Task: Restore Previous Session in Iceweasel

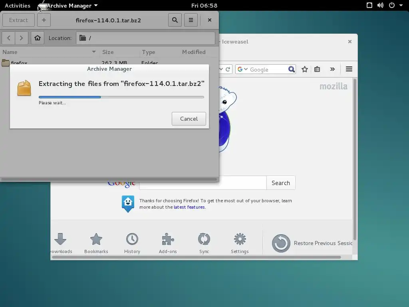Action: [312, 243]
